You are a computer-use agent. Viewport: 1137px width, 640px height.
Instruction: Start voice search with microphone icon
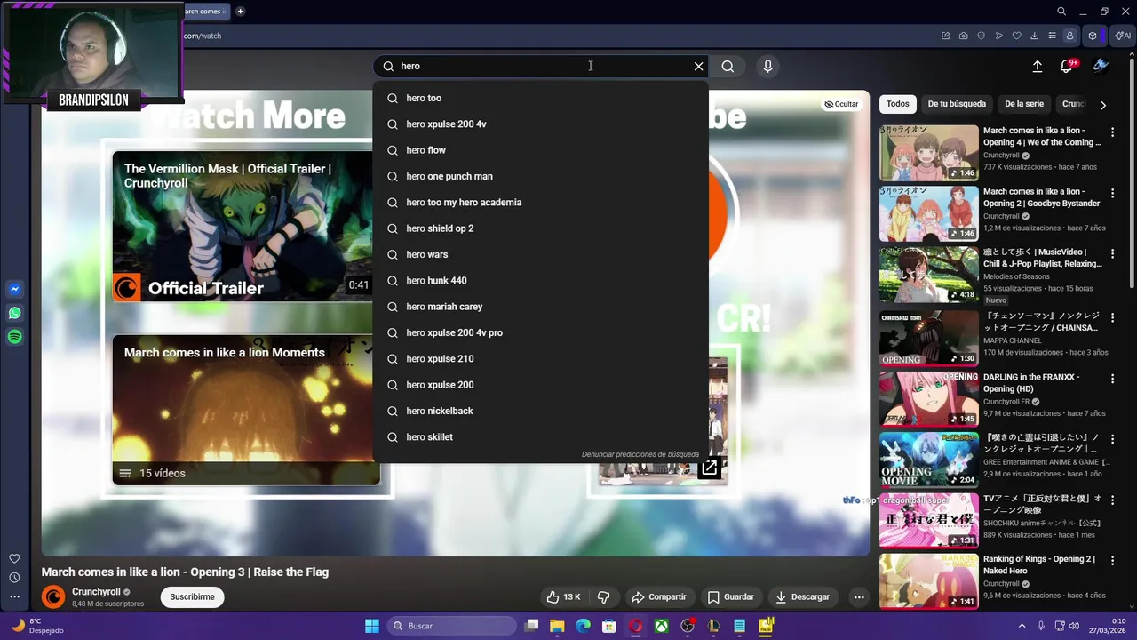pyautogui.click(x=768, y=66)
